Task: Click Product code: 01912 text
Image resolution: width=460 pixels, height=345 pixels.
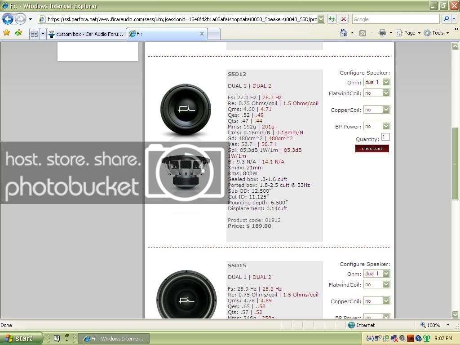Action: pyautogui.click(x=254, y=220)
